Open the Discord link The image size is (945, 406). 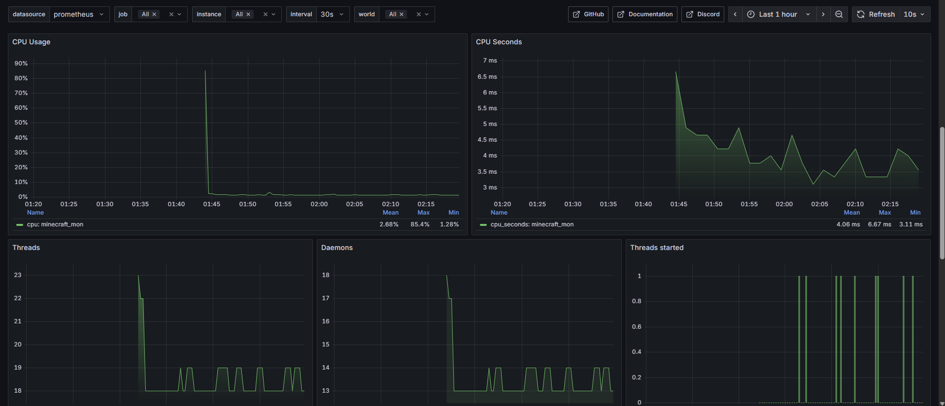[703, 14]
